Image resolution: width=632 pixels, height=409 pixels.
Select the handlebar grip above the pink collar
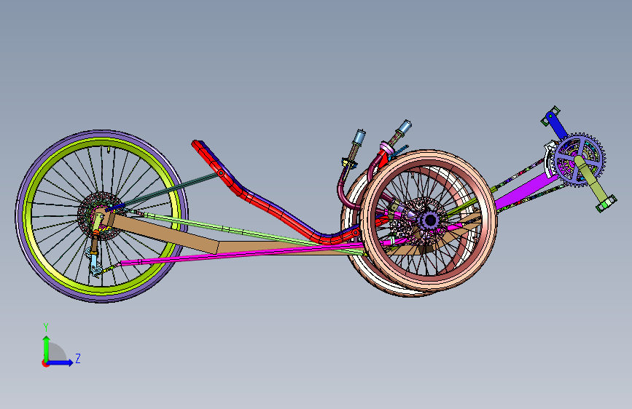click(405, 127)
